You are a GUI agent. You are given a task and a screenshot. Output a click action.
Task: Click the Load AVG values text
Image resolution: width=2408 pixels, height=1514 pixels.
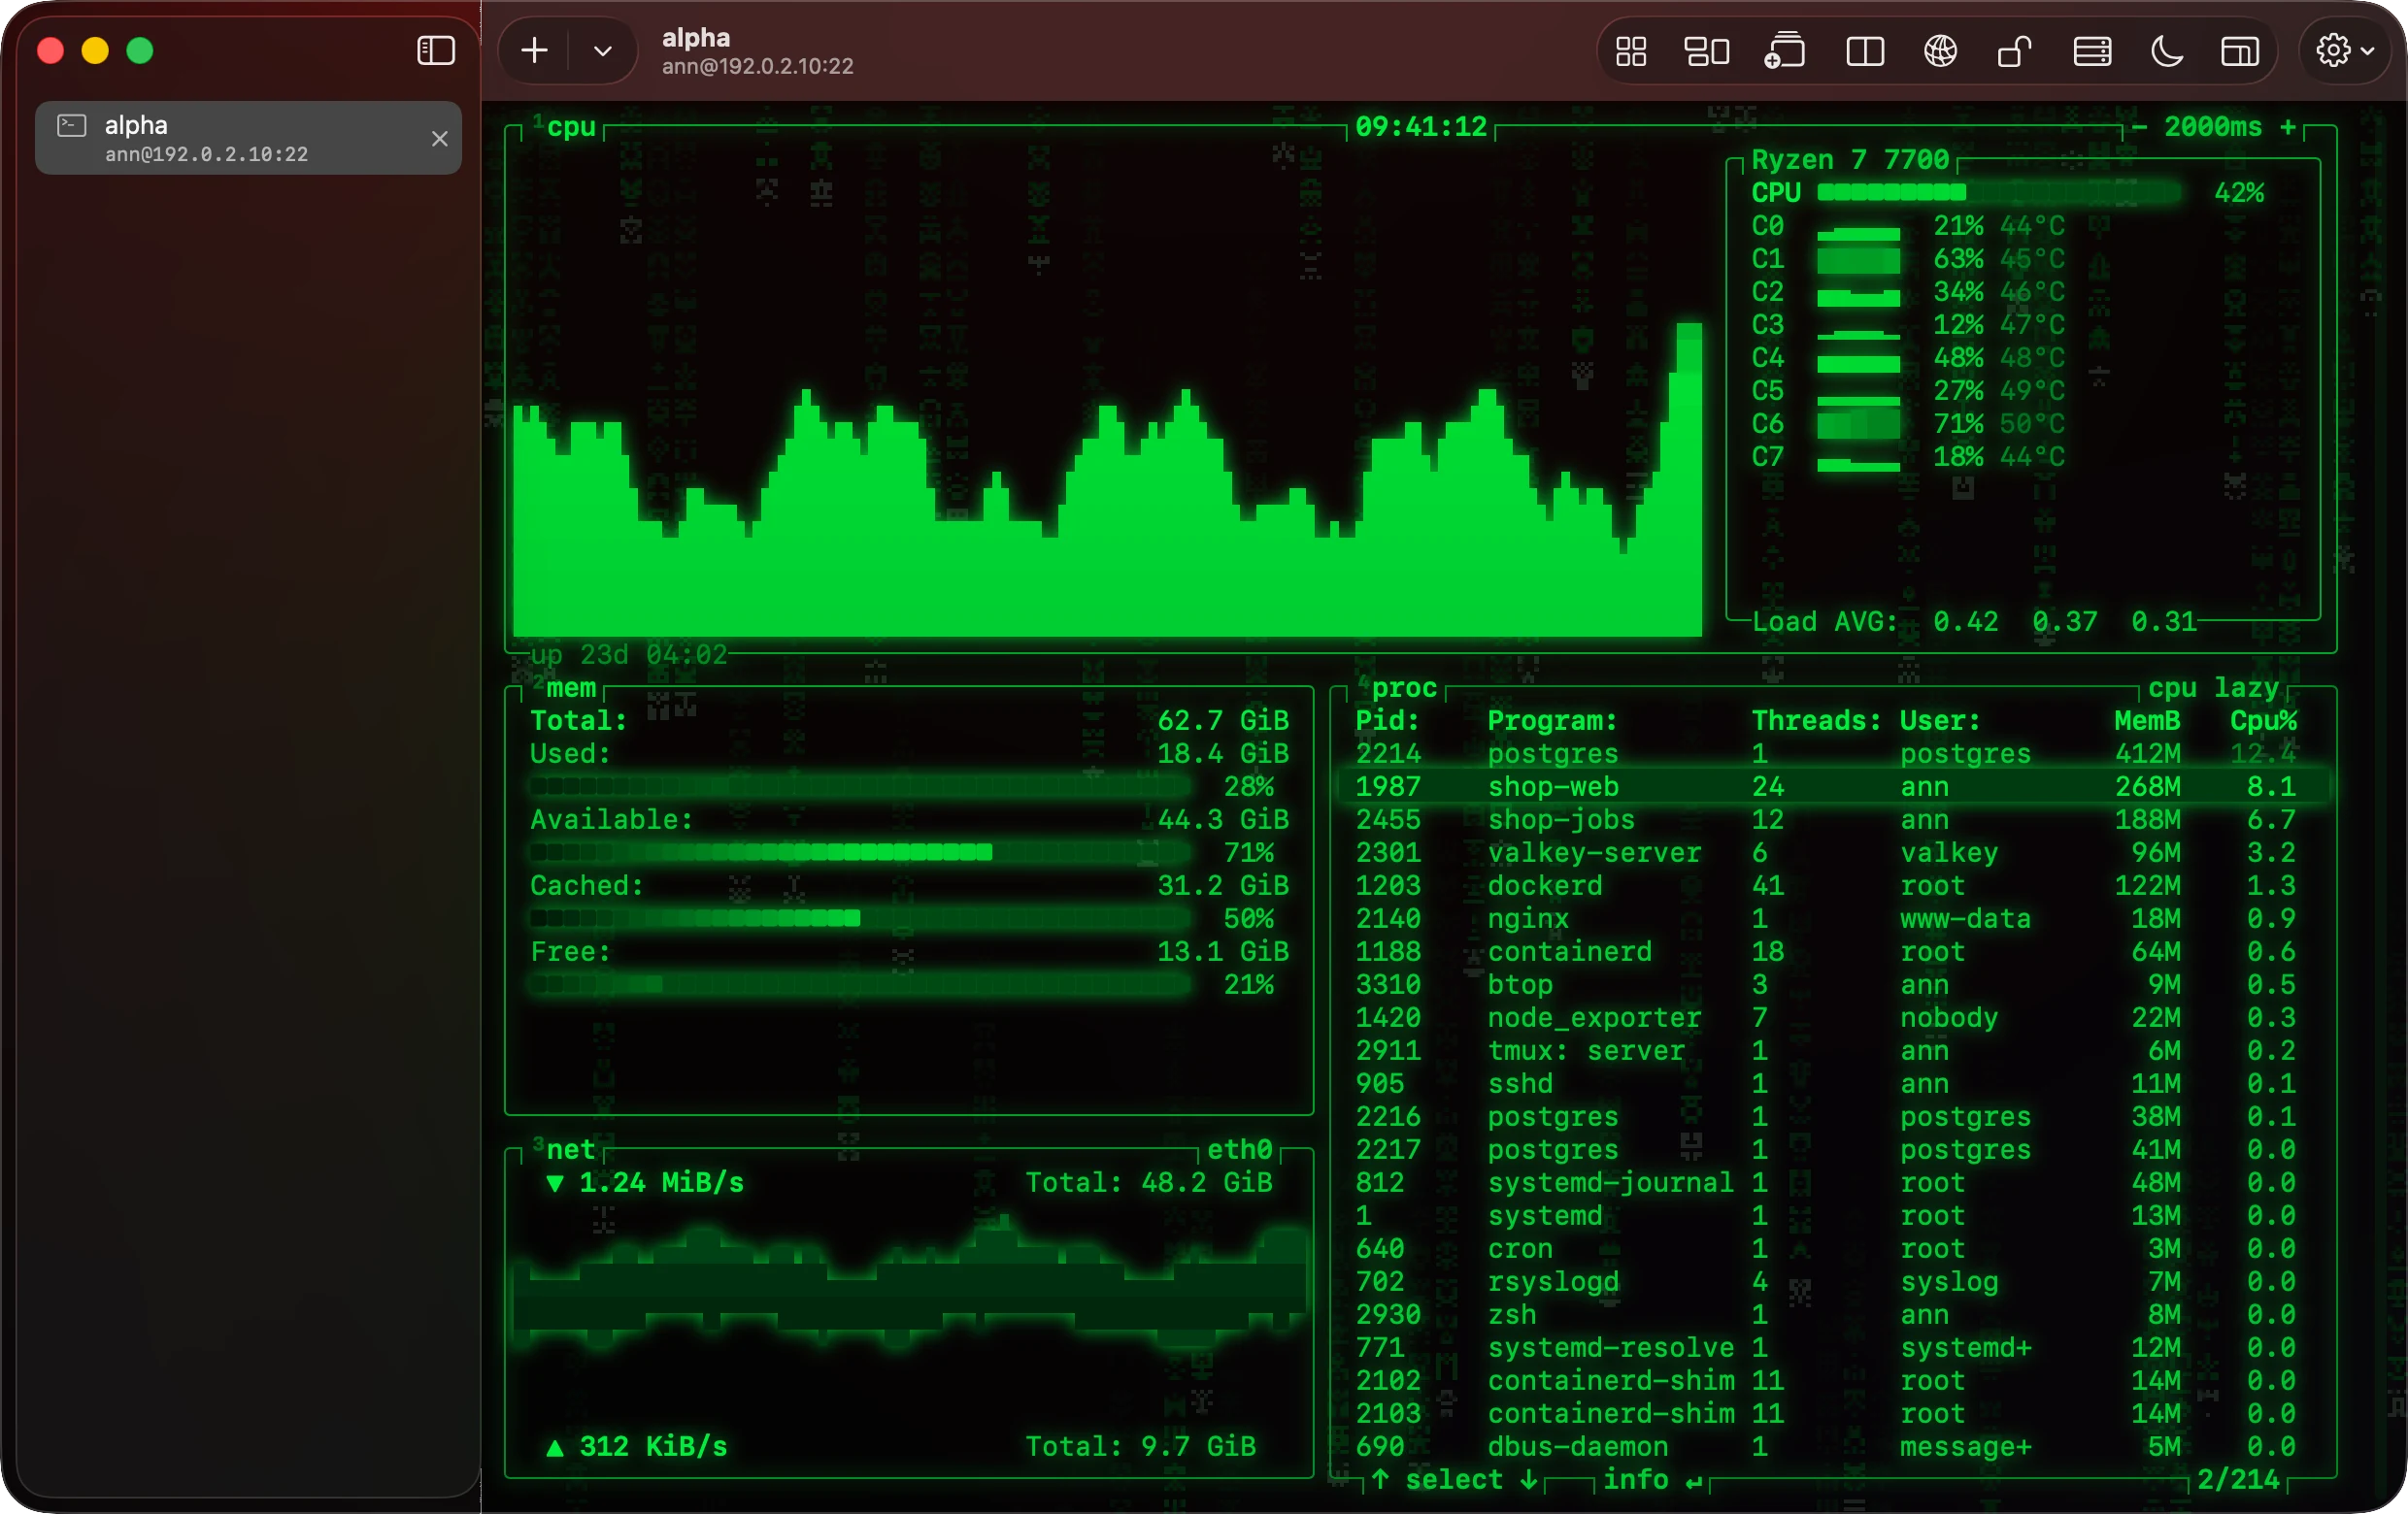click(x=2064, y=621)
